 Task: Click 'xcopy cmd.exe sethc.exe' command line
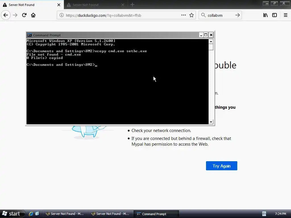click(x=120, y=51)
